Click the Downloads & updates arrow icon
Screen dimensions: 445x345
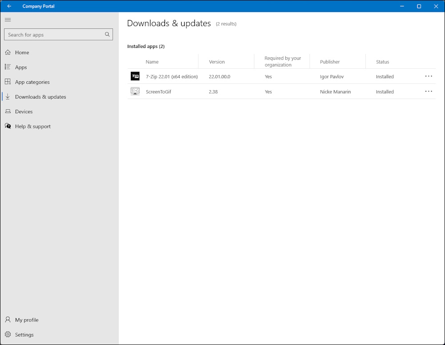pos(8,97)
